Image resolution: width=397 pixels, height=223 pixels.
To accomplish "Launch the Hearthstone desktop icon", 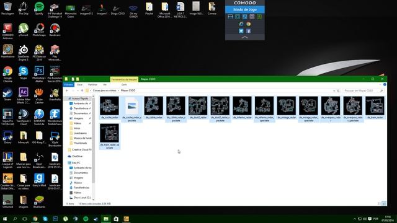I will pyautogui.click(x=7, y=51).
